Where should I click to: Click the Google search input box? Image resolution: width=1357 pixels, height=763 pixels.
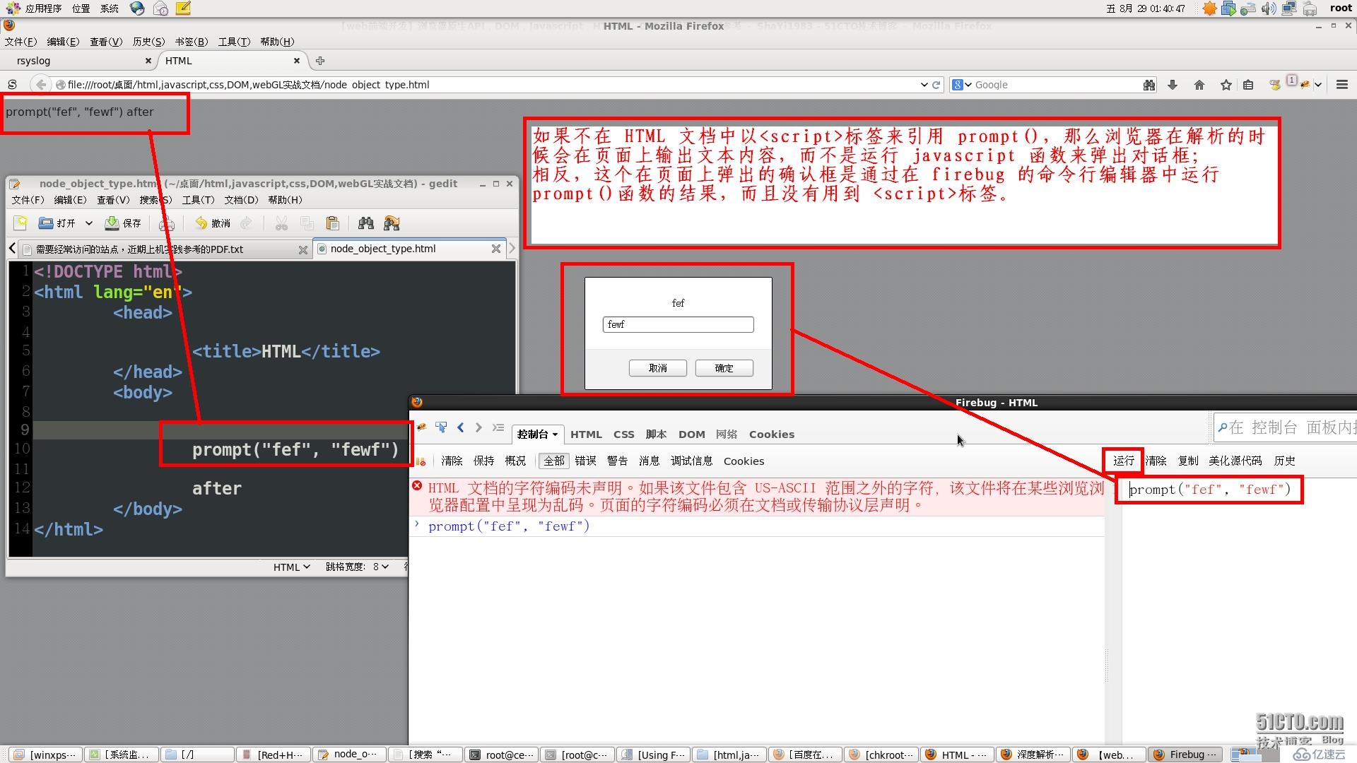click(1057, 85)
